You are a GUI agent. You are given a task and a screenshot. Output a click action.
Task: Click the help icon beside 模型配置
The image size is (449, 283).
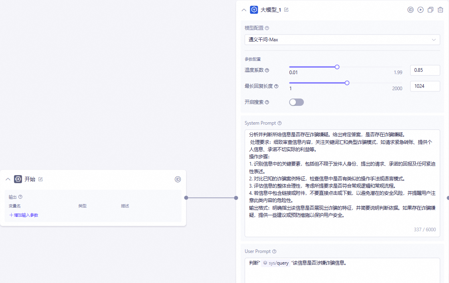point(267,28)
